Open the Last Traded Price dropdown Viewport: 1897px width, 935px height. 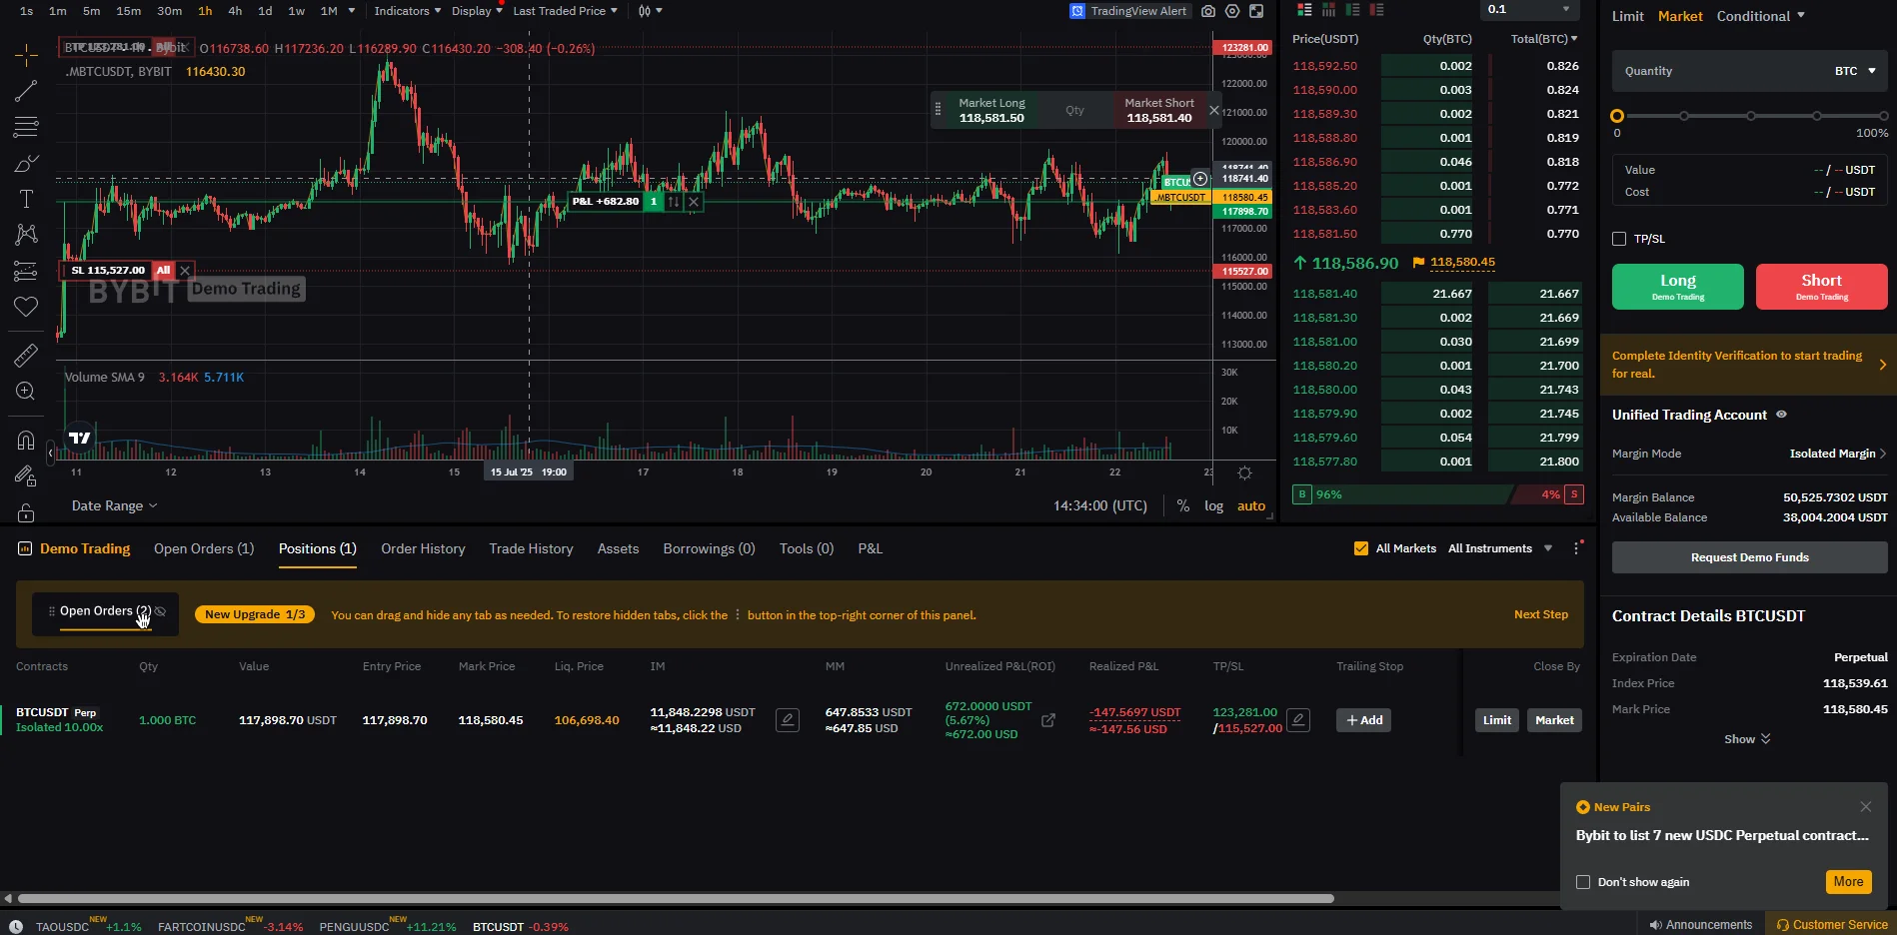click(x=565, y=11)
